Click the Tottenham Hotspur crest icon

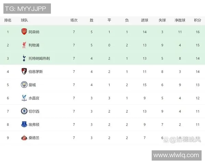pyautogui.click(x=24, y=58)
